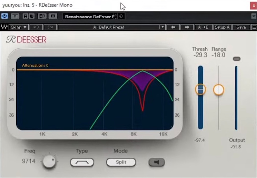
Task: Copy settings with A→B button
Action: (x=203, y=27)
